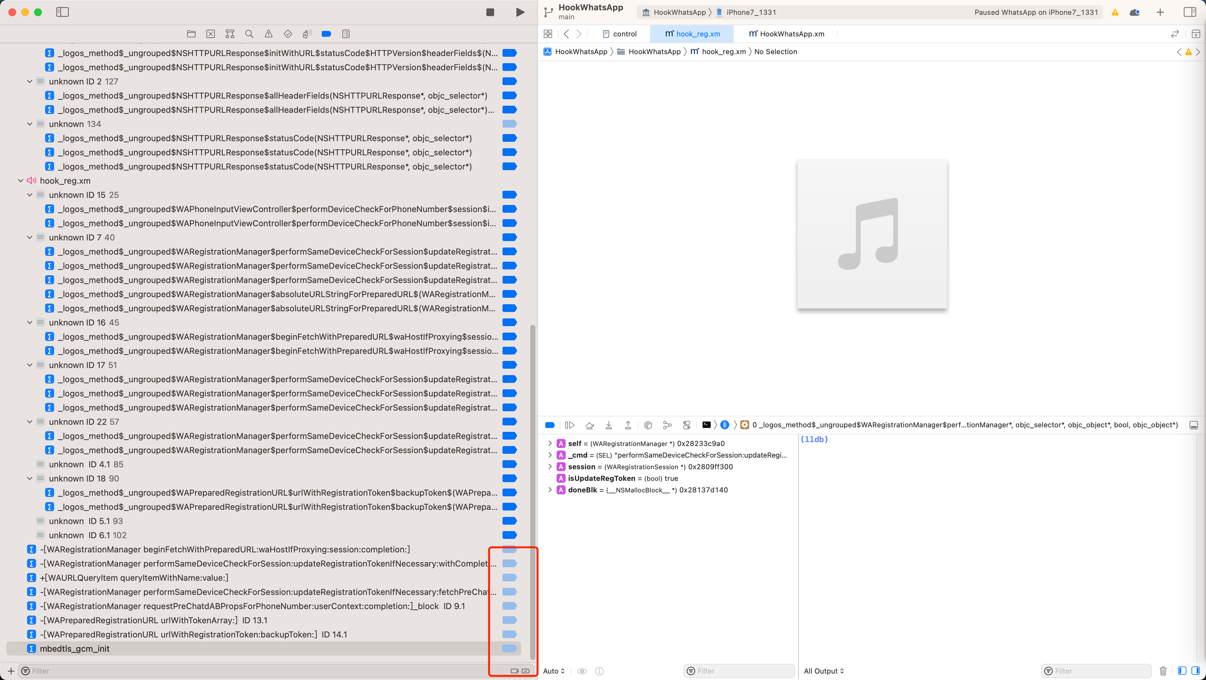Deactivate all breakpoints in debug bar
The width and height of the screenshot is (1206, 680).
(550, 425)
